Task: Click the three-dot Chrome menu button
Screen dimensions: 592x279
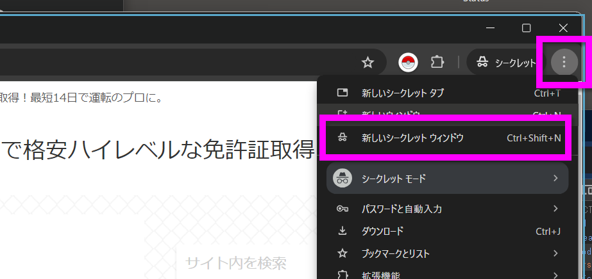Action: click(x=564, y=62)
